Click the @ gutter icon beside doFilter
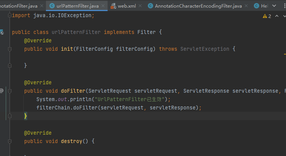This screenshot has height=156, width=286. (x=2, y=91)
